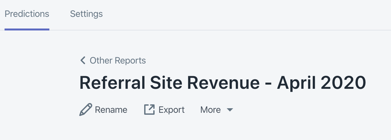Click the Rename text label
The width and height of the screenshot is (391, 140).
click(x=111, y=110)
